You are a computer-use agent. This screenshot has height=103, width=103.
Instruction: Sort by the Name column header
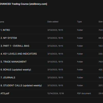click(2, 22)
